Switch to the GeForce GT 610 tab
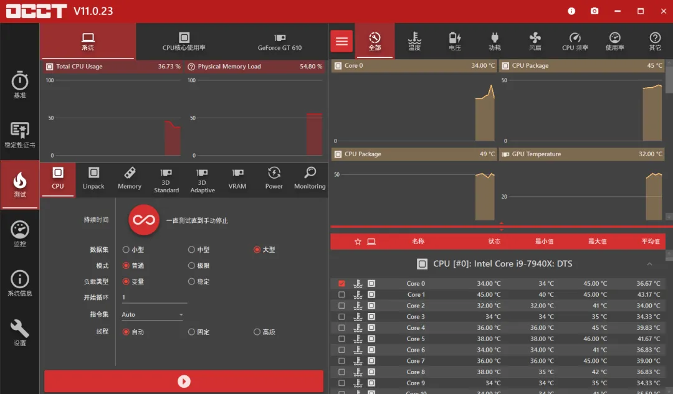The height and width of the screenshot is (394, 673). point(279,41)
